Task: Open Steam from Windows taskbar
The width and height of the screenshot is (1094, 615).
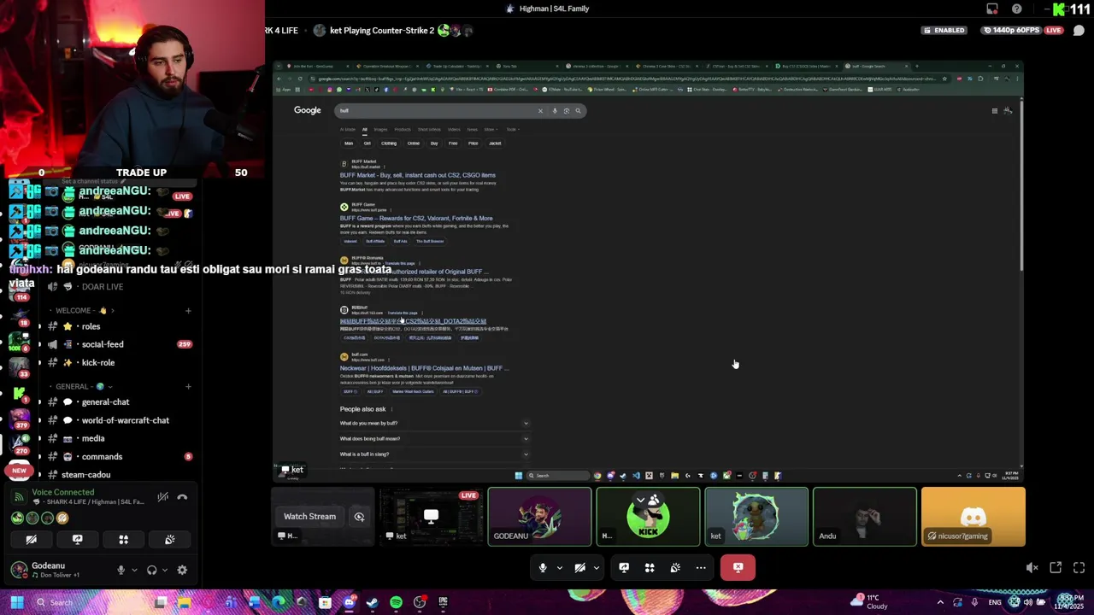Action: pos(372,602)
